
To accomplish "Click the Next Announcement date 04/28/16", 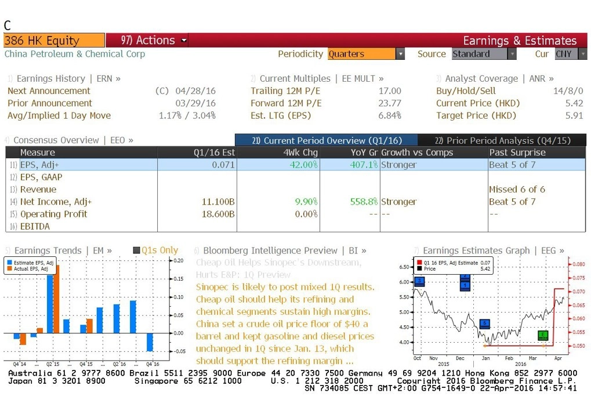I will [x=195, y=91].
